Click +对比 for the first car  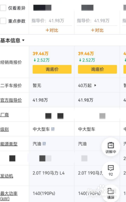pyautogui.click(x=52, y=30)
